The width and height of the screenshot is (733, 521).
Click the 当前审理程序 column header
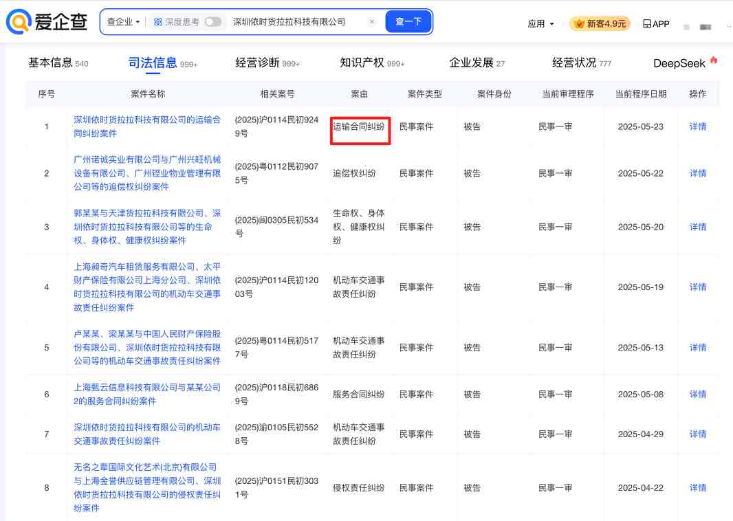[x=567, y=94]
